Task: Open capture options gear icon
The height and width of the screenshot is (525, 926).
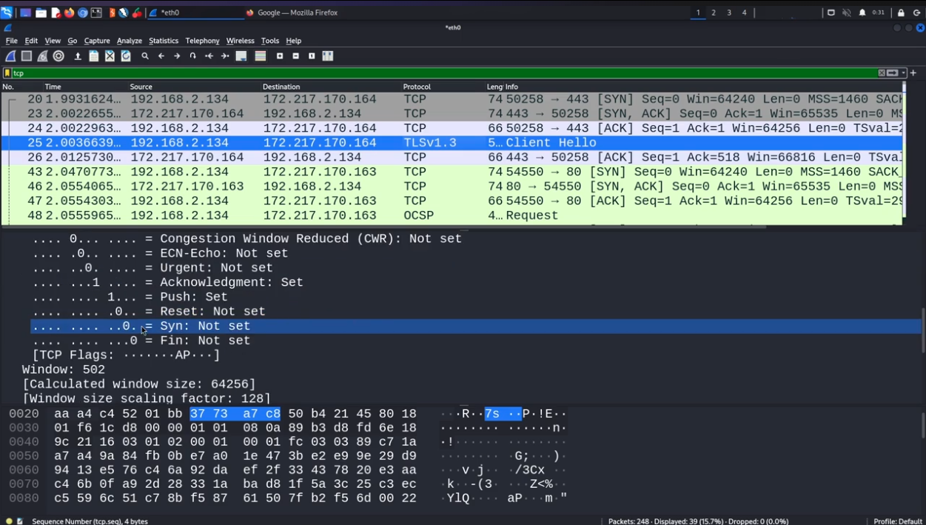Action: pos(59,56)
